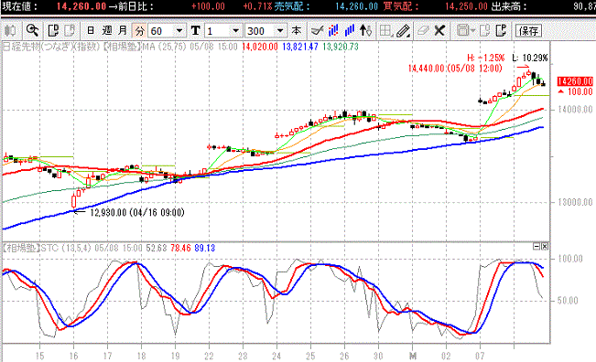Select the eraser tool icon
Screen dimensions: 596x362
pyautogui.click(x=423, y=30)
